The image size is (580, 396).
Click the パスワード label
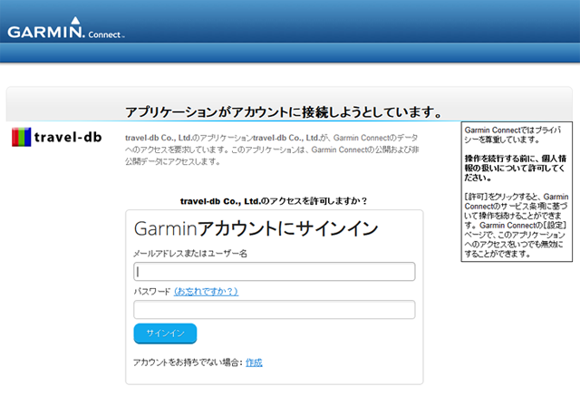pyautogui.click(x=152, y=292)
